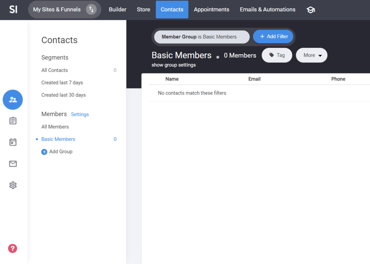Click the Phone column header
Screen dimensions: 370x264
(x=338, y=79)
